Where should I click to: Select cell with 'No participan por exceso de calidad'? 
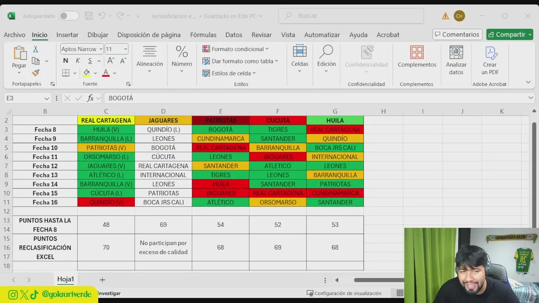pyautogui.click(x=163, y=247)
